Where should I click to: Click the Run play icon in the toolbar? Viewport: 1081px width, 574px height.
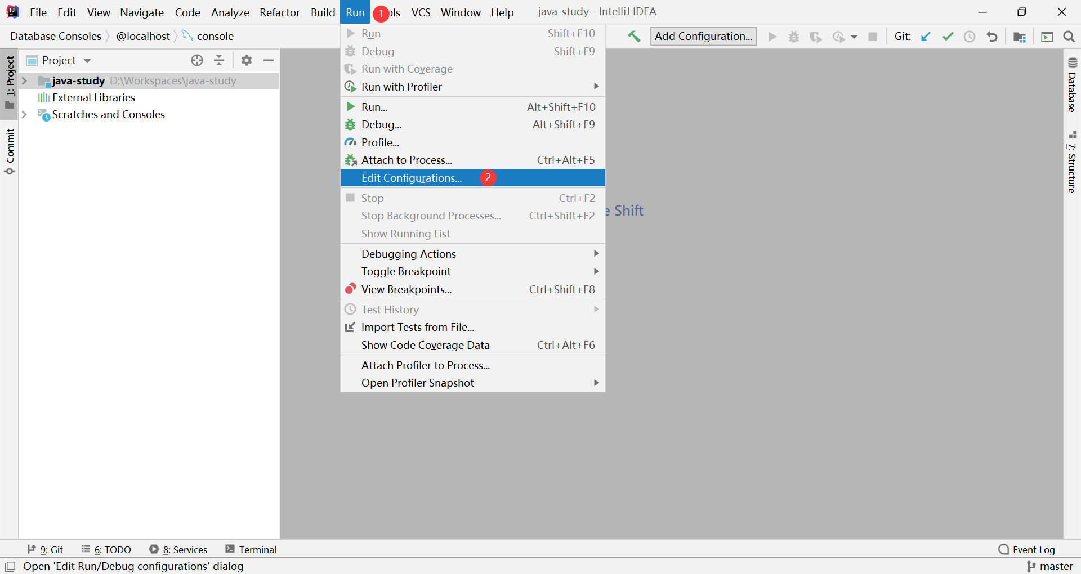[x=772, y=37]
